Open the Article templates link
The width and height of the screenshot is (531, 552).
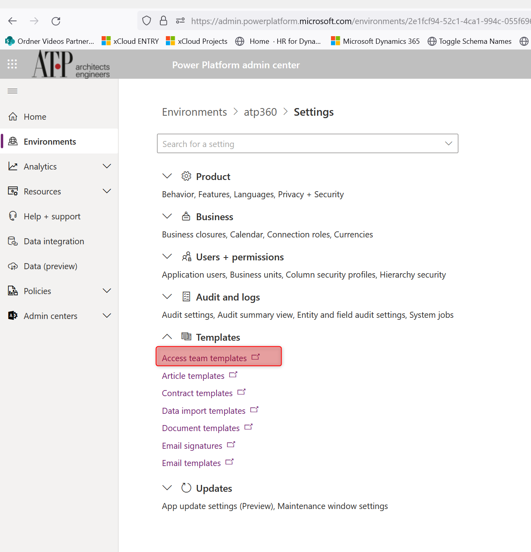[x=193, y=376]
